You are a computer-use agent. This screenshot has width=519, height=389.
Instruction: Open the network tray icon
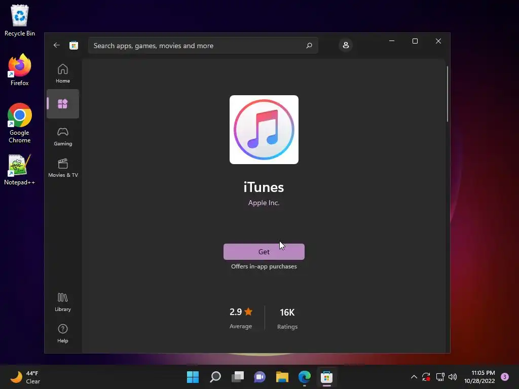pos(440,377)
